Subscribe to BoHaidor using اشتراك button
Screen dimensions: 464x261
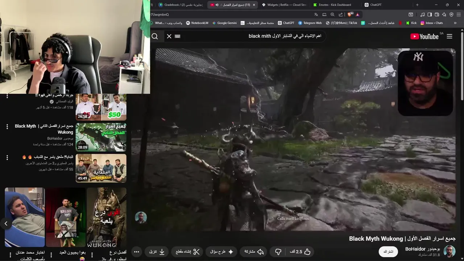(388, 252)
